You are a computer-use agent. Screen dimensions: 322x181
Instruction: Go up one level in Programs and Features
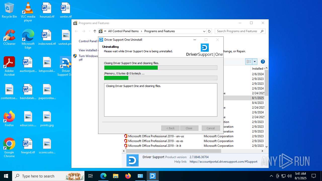click(x=95, y=31)
